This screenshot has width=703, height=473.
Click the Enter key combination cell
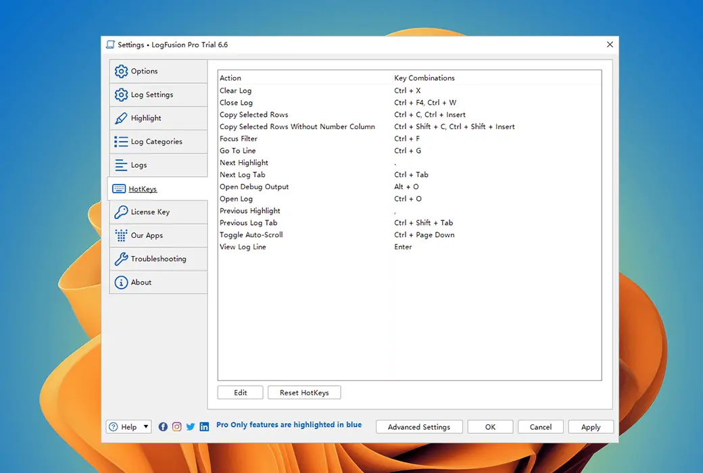403,247
